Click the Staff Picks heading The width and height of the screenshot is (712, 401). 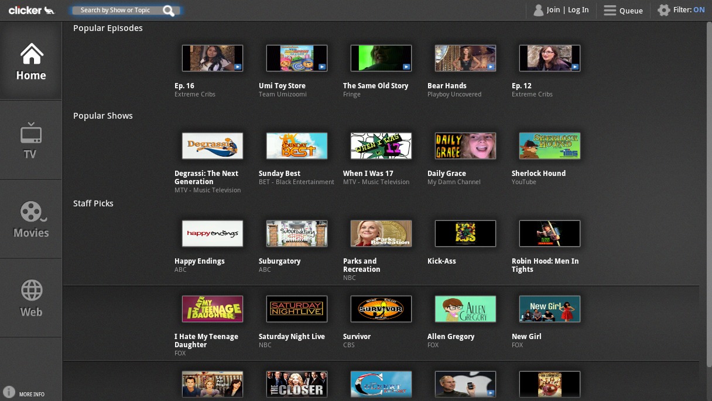click(x=93, y=203)
